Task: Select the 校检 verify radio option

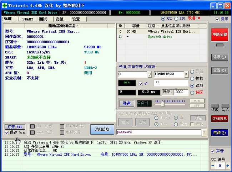Action: [192, 79]
